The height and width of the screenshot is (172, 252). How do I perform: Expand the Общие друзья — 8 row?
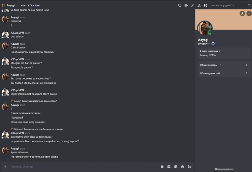click(x=224, y=73)
